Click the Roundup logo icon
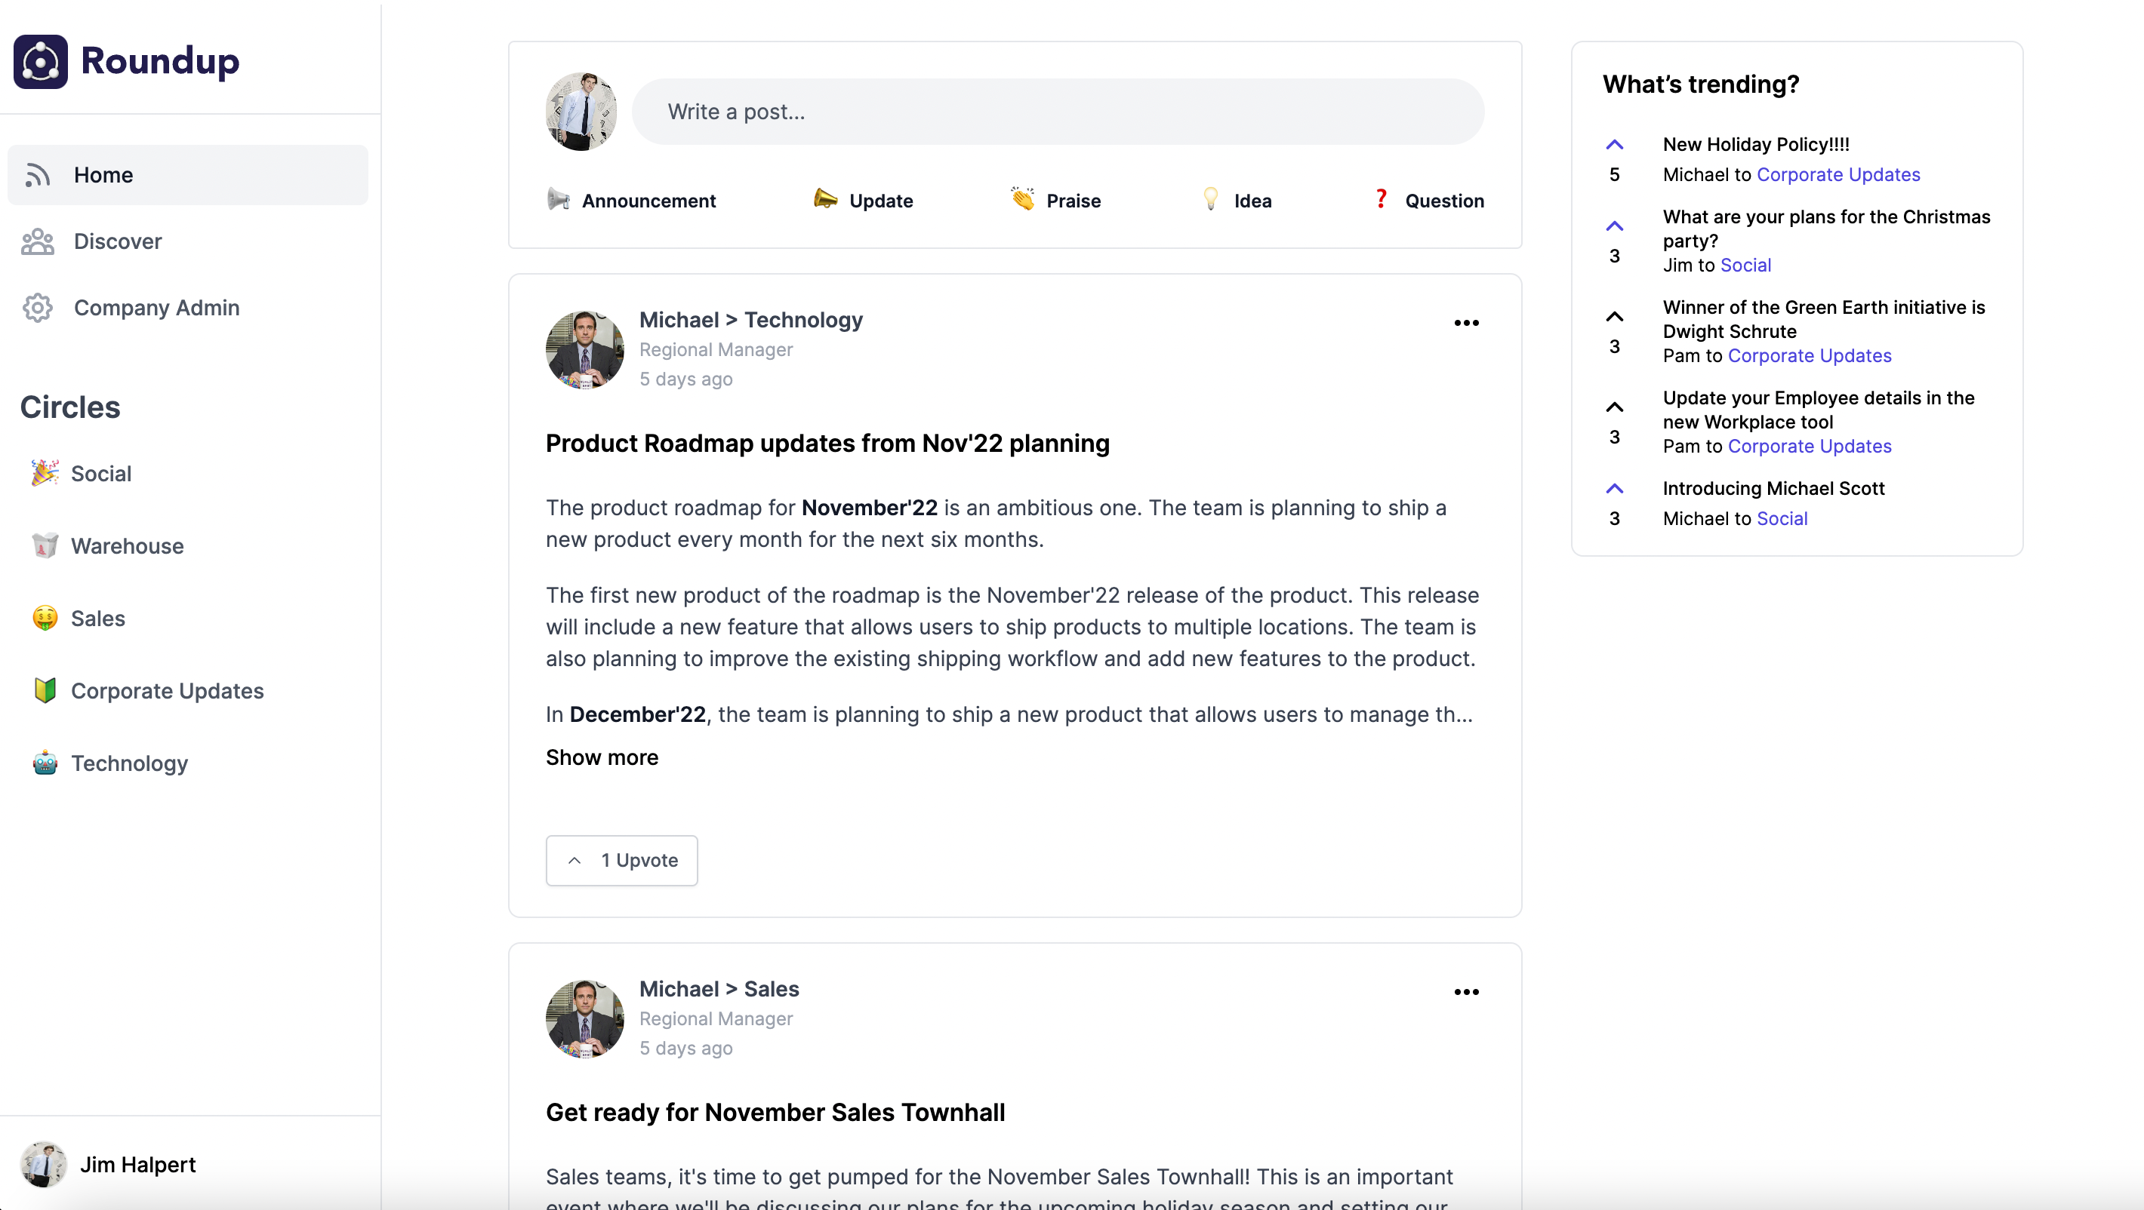 click(40, 62)
